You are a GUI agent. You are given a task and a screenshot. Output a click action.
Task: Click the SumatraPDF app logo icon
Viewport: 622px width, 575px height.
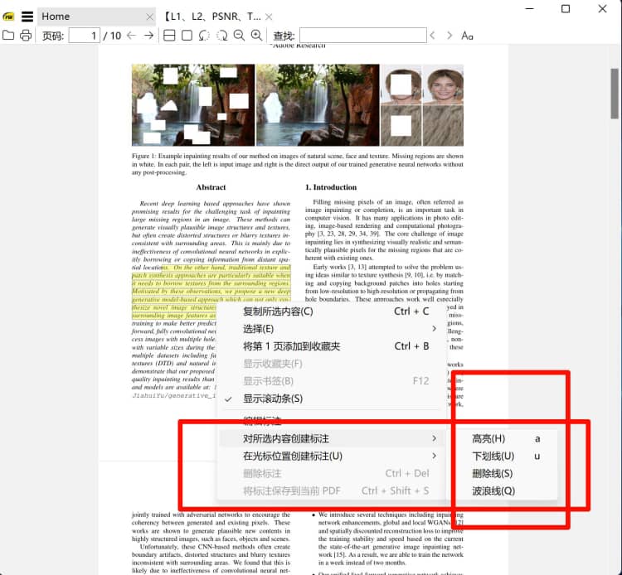coord(8,17)
